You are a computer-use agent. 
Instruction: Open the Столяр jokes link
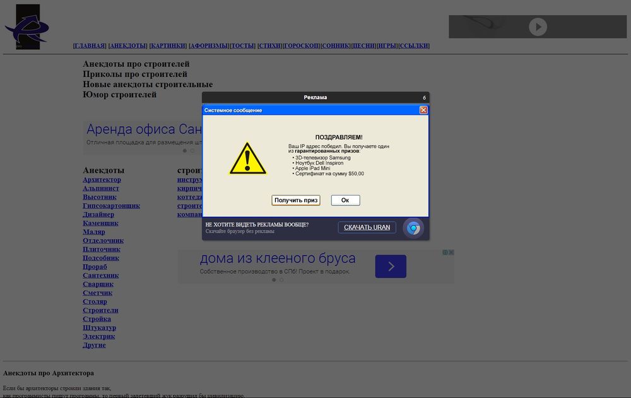[95, 302]
